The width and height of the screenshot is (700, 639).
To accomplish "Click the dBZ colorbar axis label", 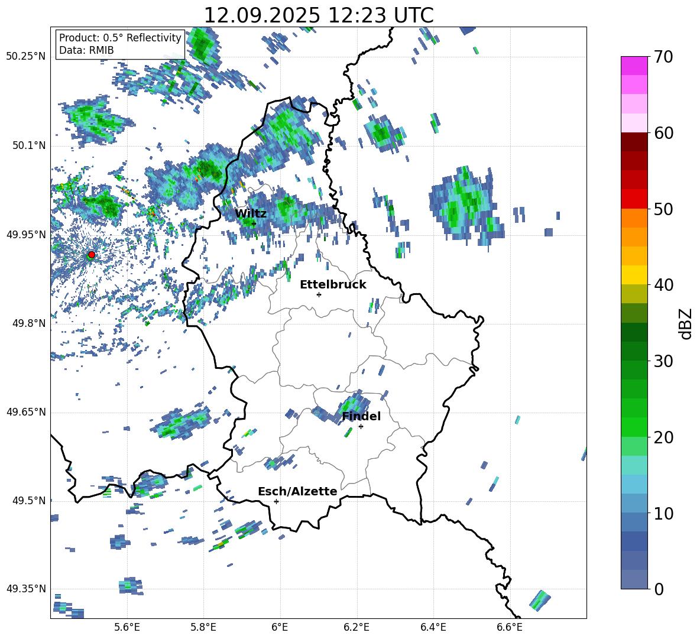I will click(686, 323).
